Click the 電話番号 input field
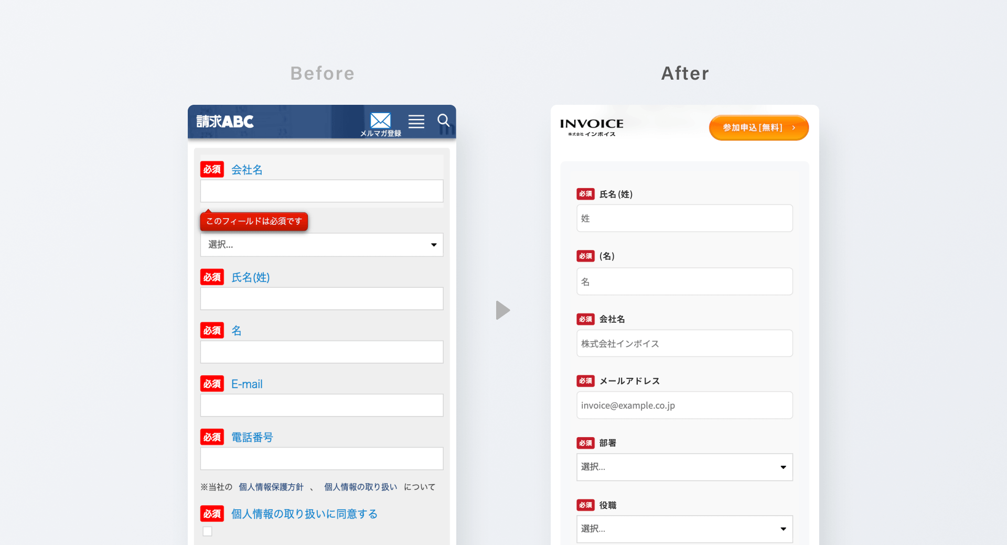The image size is (1007, 545). point(322,459)
